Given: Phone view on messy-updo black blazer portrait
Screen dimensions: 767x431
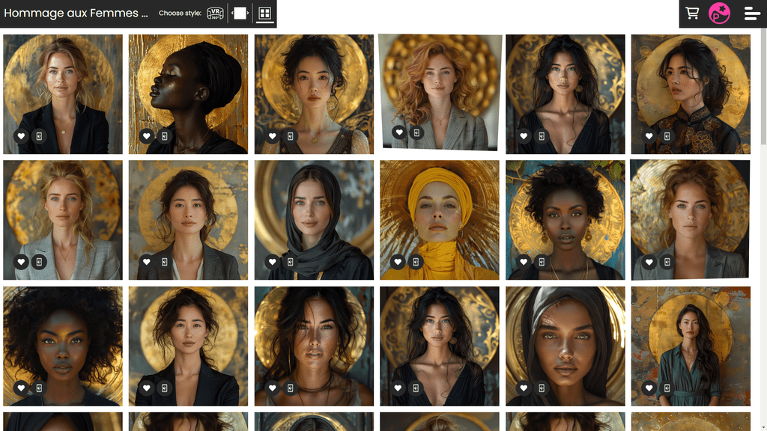Looking at the screenshot, I should pos(164,388).
